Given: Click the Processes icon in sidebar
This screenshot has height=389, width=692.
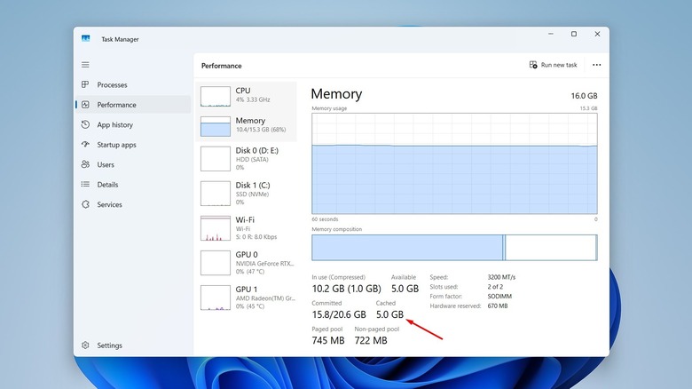Looking at the screenshot, I should tap(85, 85).
